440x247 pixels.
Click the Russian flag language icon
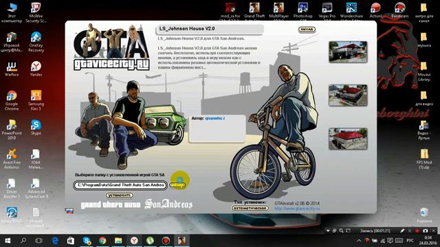pyautogui.click(x=69, y=211)
